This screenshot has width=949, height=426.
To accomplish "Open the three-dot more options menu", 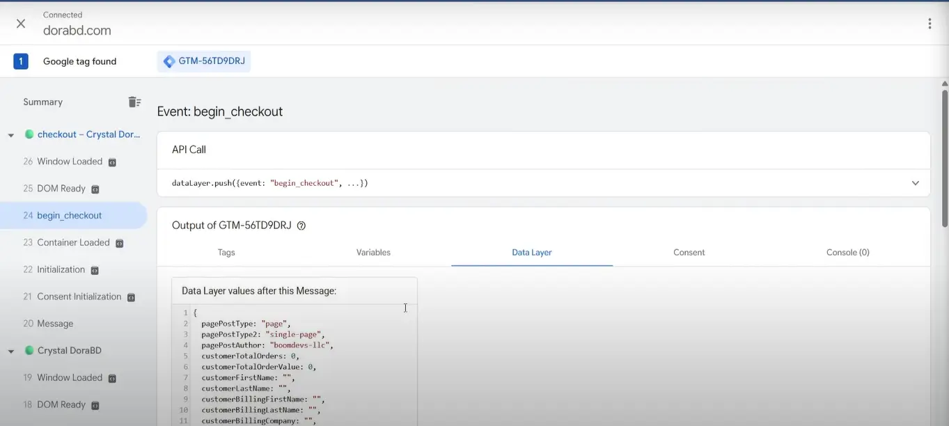I will [930, 24].
